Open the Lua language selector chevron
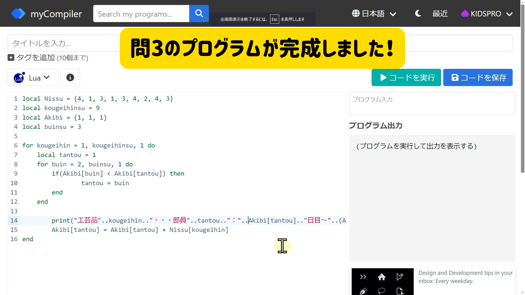The image size is (525, 295). pos(47,78)
